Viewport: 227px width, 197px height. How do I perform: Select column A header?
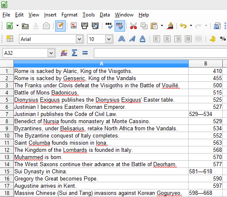click(101, 64)
